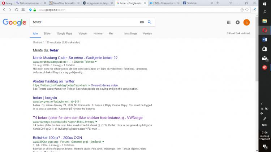Click suggested spelling 'betar'
This screenshot has height=152, width=271.
coord(54,50)
